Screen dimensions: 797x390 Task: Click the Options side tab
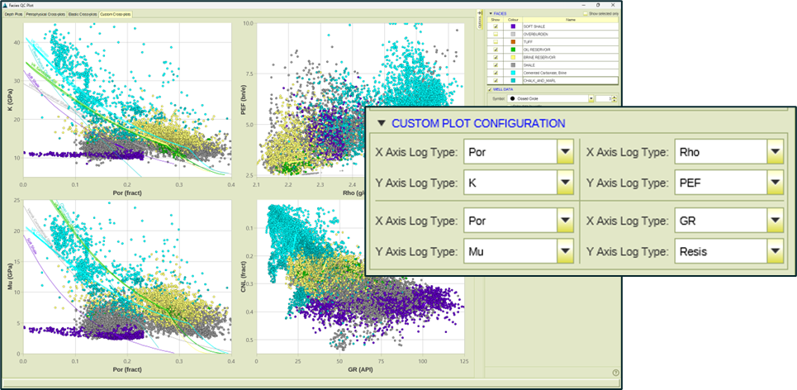480,19
